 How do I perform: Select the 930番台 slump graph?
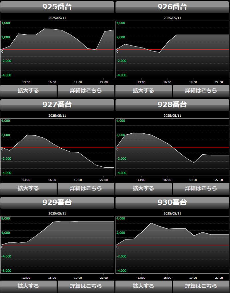tap(172, 245)
